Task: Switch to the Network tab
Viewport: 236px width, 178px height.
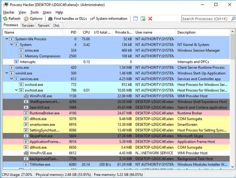Action: click(43, 25)
